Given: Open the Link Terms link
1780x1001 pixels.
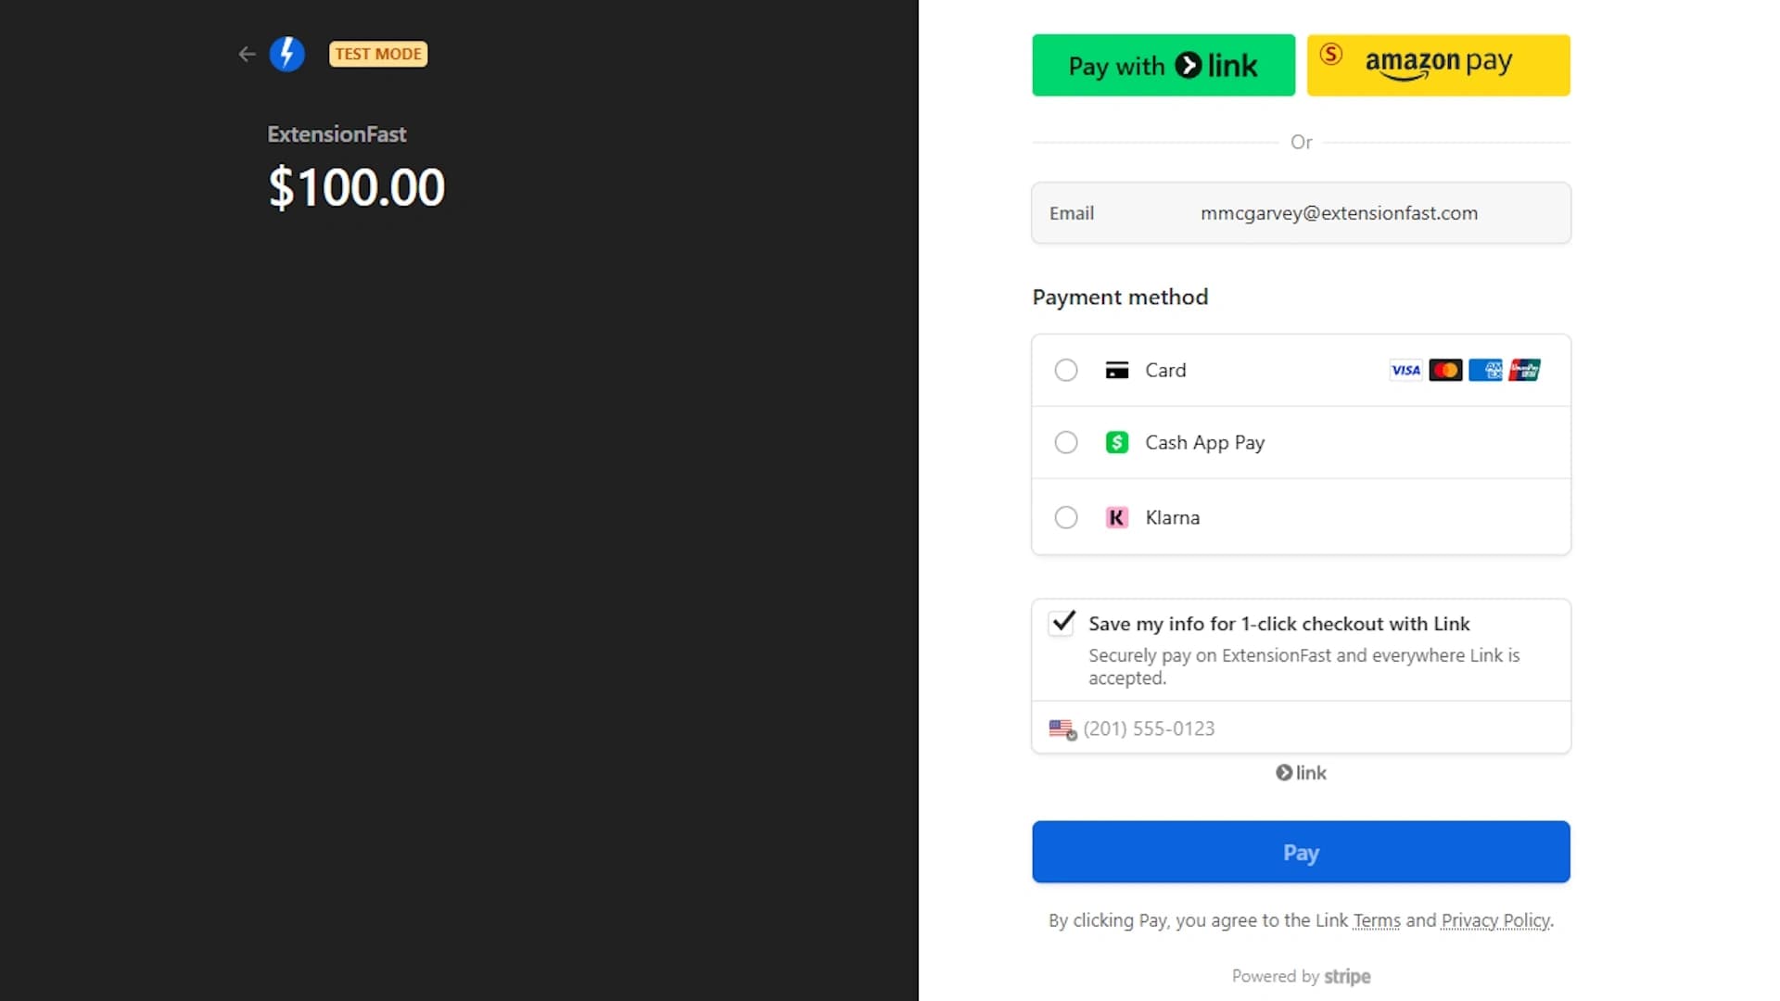Looking at the screenshot, I should coord(1375,920).
